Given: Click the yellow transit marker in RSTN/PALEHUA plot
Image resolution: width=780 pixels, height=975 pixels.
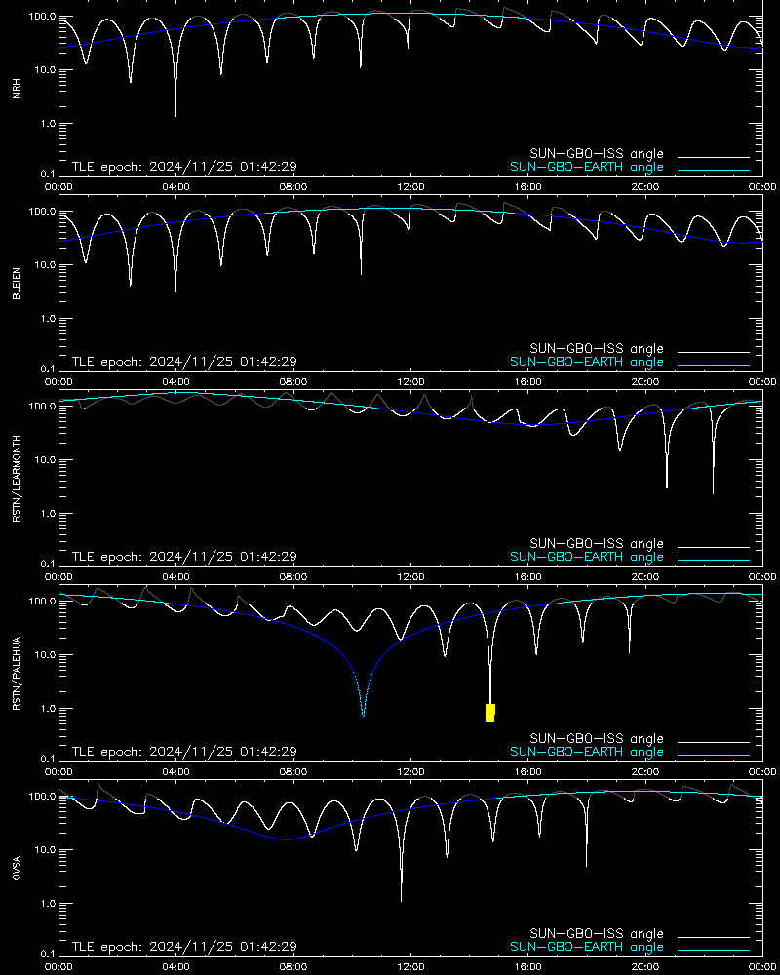Looking at the screenshot, I should coord(490,713).
